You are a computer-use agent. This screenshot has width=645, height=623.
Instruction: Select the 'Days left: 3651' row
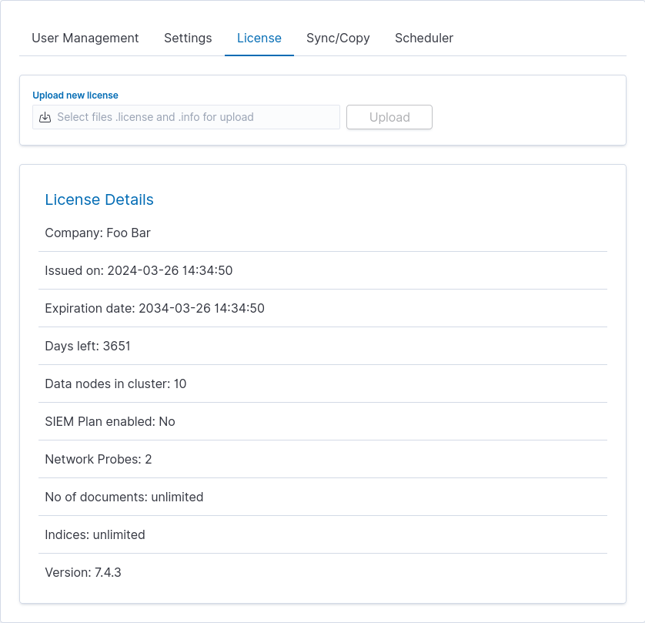coord(323,346)
